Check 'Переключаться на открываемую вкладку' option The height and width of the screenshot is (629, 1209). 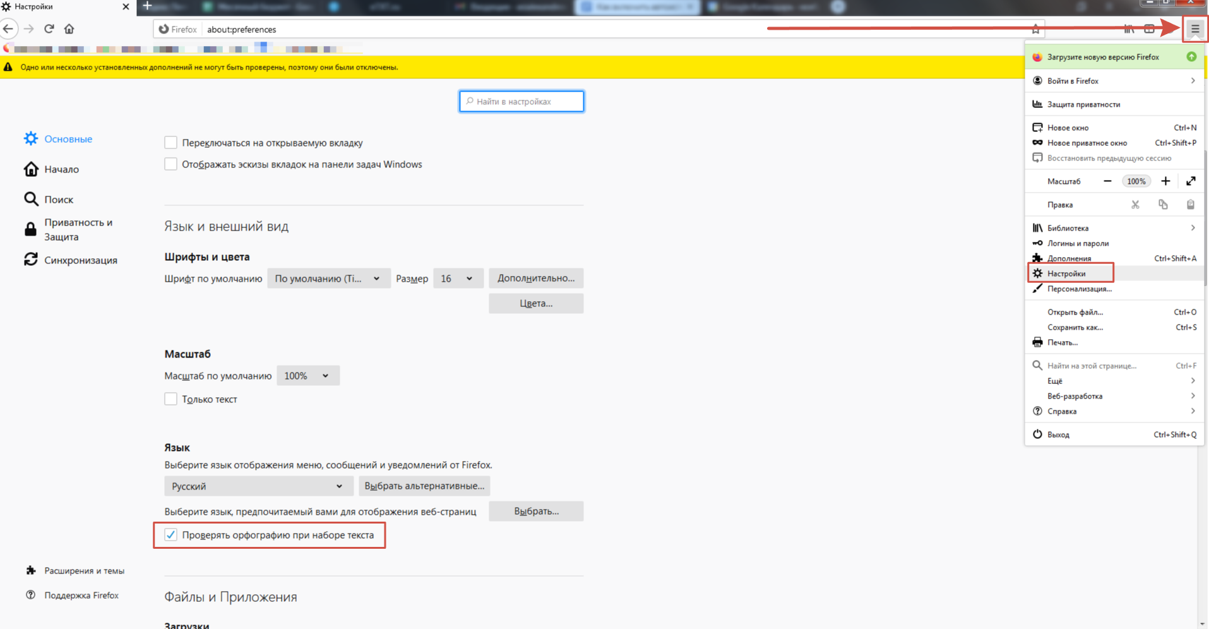[170, 143]
